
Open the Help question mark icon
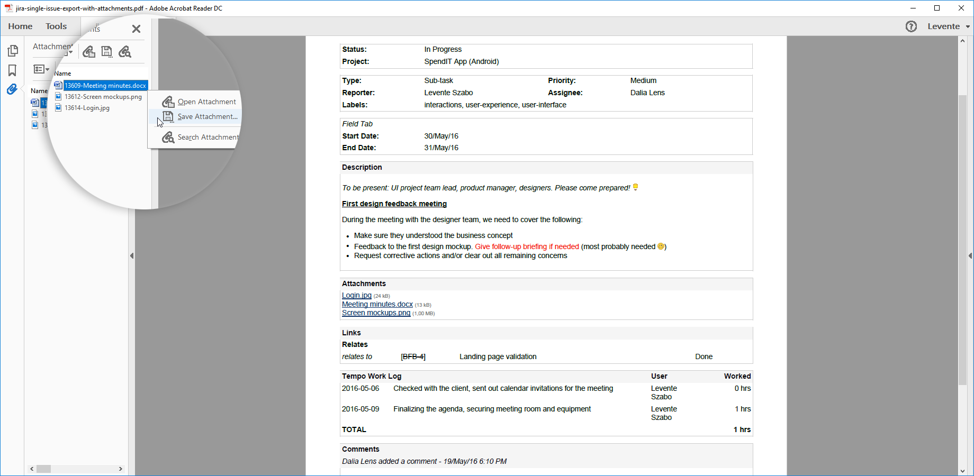click(911, 26)
